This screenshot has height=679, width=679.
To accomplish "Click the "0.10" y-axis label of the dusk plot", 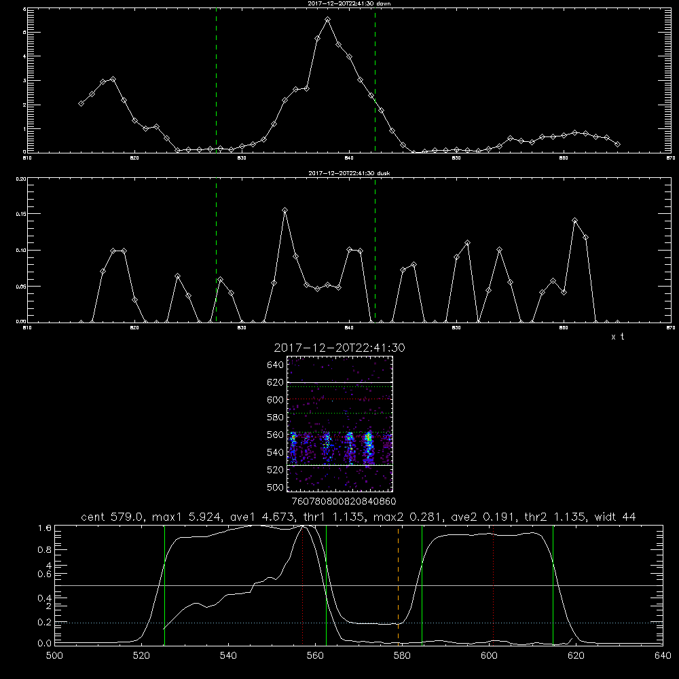I will pyautogui.click(x=21, y=251).
